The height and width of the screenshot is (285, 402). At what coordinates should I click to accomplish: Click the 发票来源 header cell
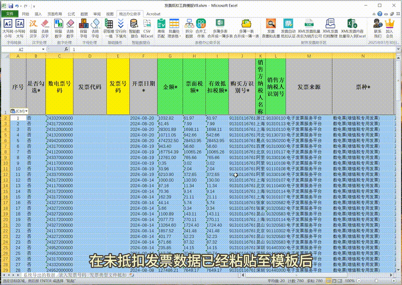click(309, 86)
